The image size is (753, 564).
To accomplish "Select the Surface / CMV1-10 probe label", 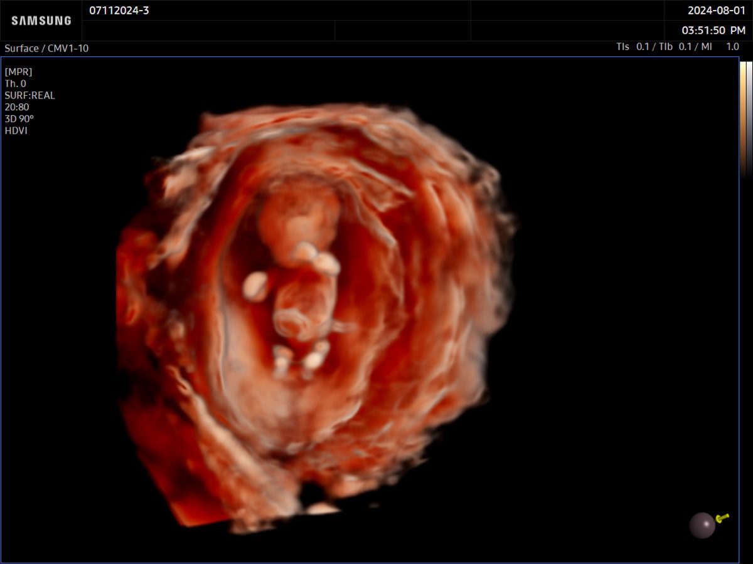I will coord(46,48).
